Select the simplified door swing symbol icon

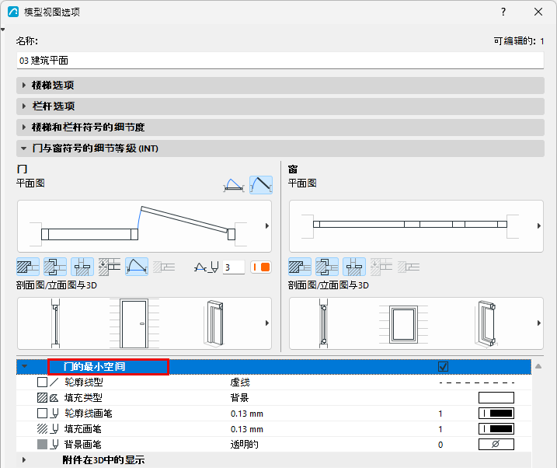pos(233,185)
